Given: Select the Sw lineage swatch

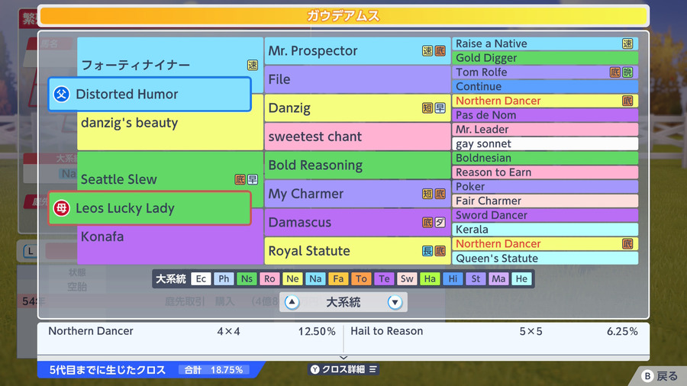Looking at the screenshot, I should point(407,278).
